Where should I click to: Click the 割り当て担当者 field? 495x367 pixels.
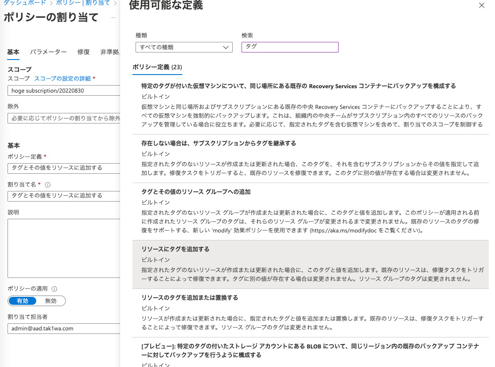(64, 329)
